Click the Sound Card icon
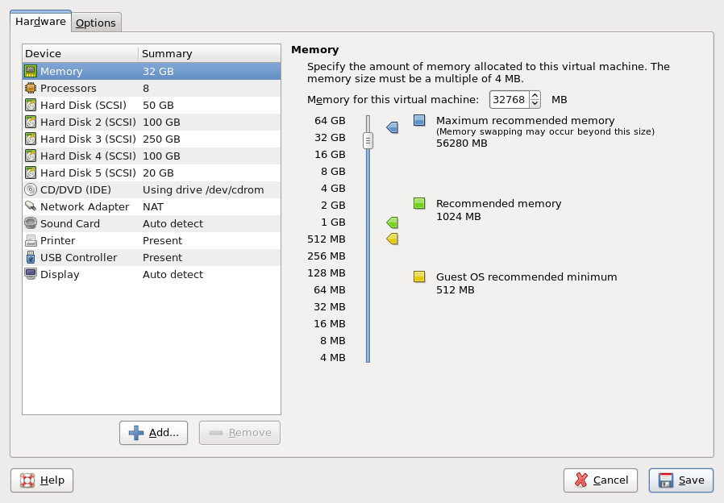 tap(32, 223)
